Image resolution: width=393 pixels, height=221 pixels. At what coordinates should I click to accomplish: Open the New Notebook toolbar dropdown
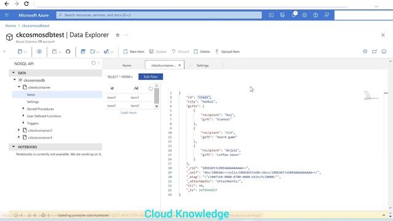coord(56,52)
